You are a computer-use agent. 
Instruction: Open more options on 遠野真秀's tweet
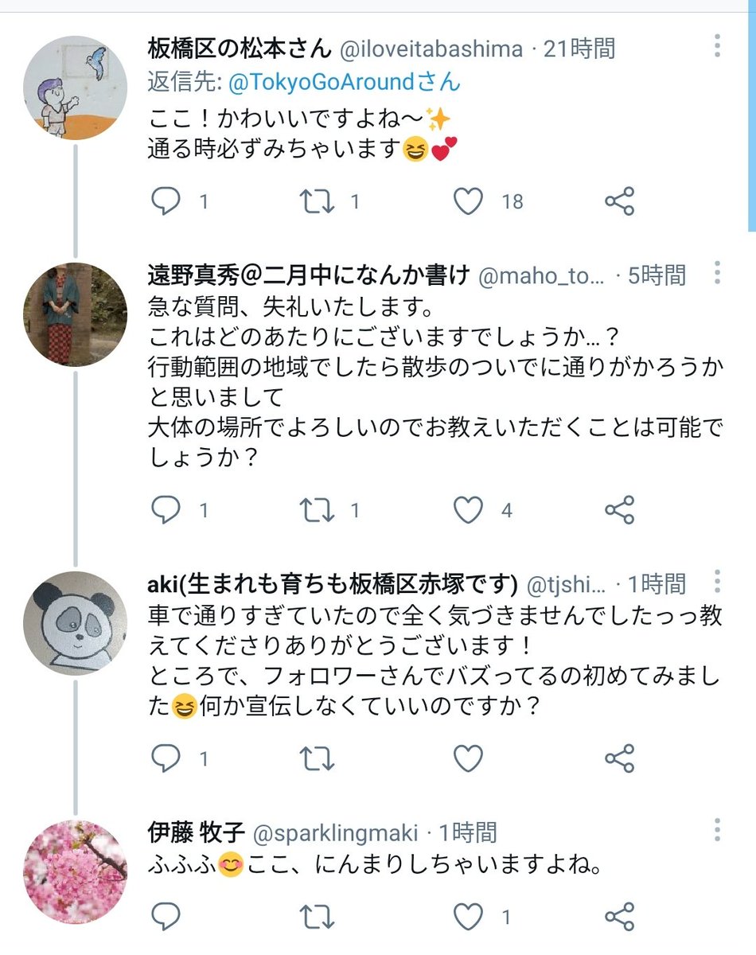pyautogui.click(x=717, y=273)
